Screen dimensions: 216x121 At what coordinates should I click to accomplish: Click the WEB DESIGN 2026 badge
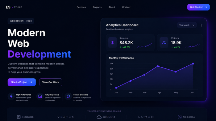21,21
